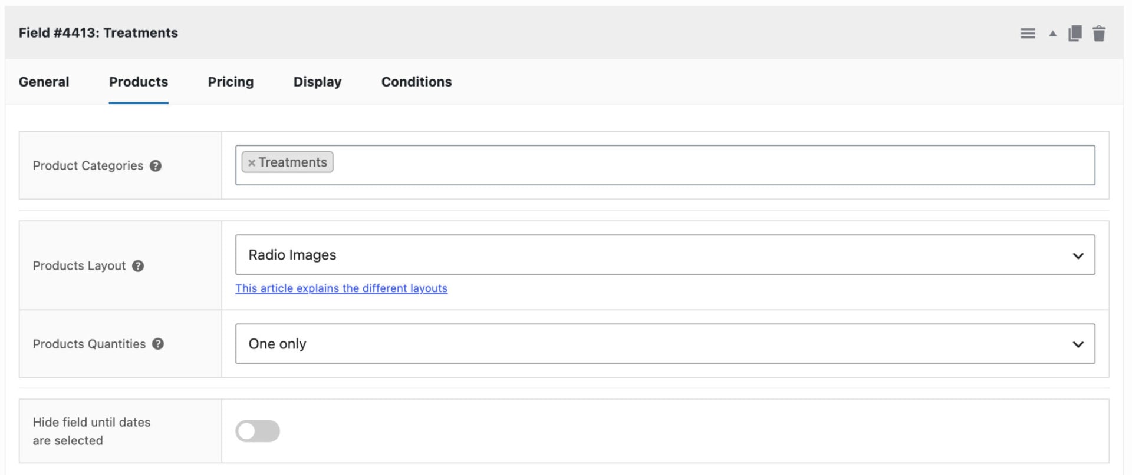This screenshot has height=475, width=1132.
Task: Open the Product Categories help tooltip icon
Action: click(156, 166)
